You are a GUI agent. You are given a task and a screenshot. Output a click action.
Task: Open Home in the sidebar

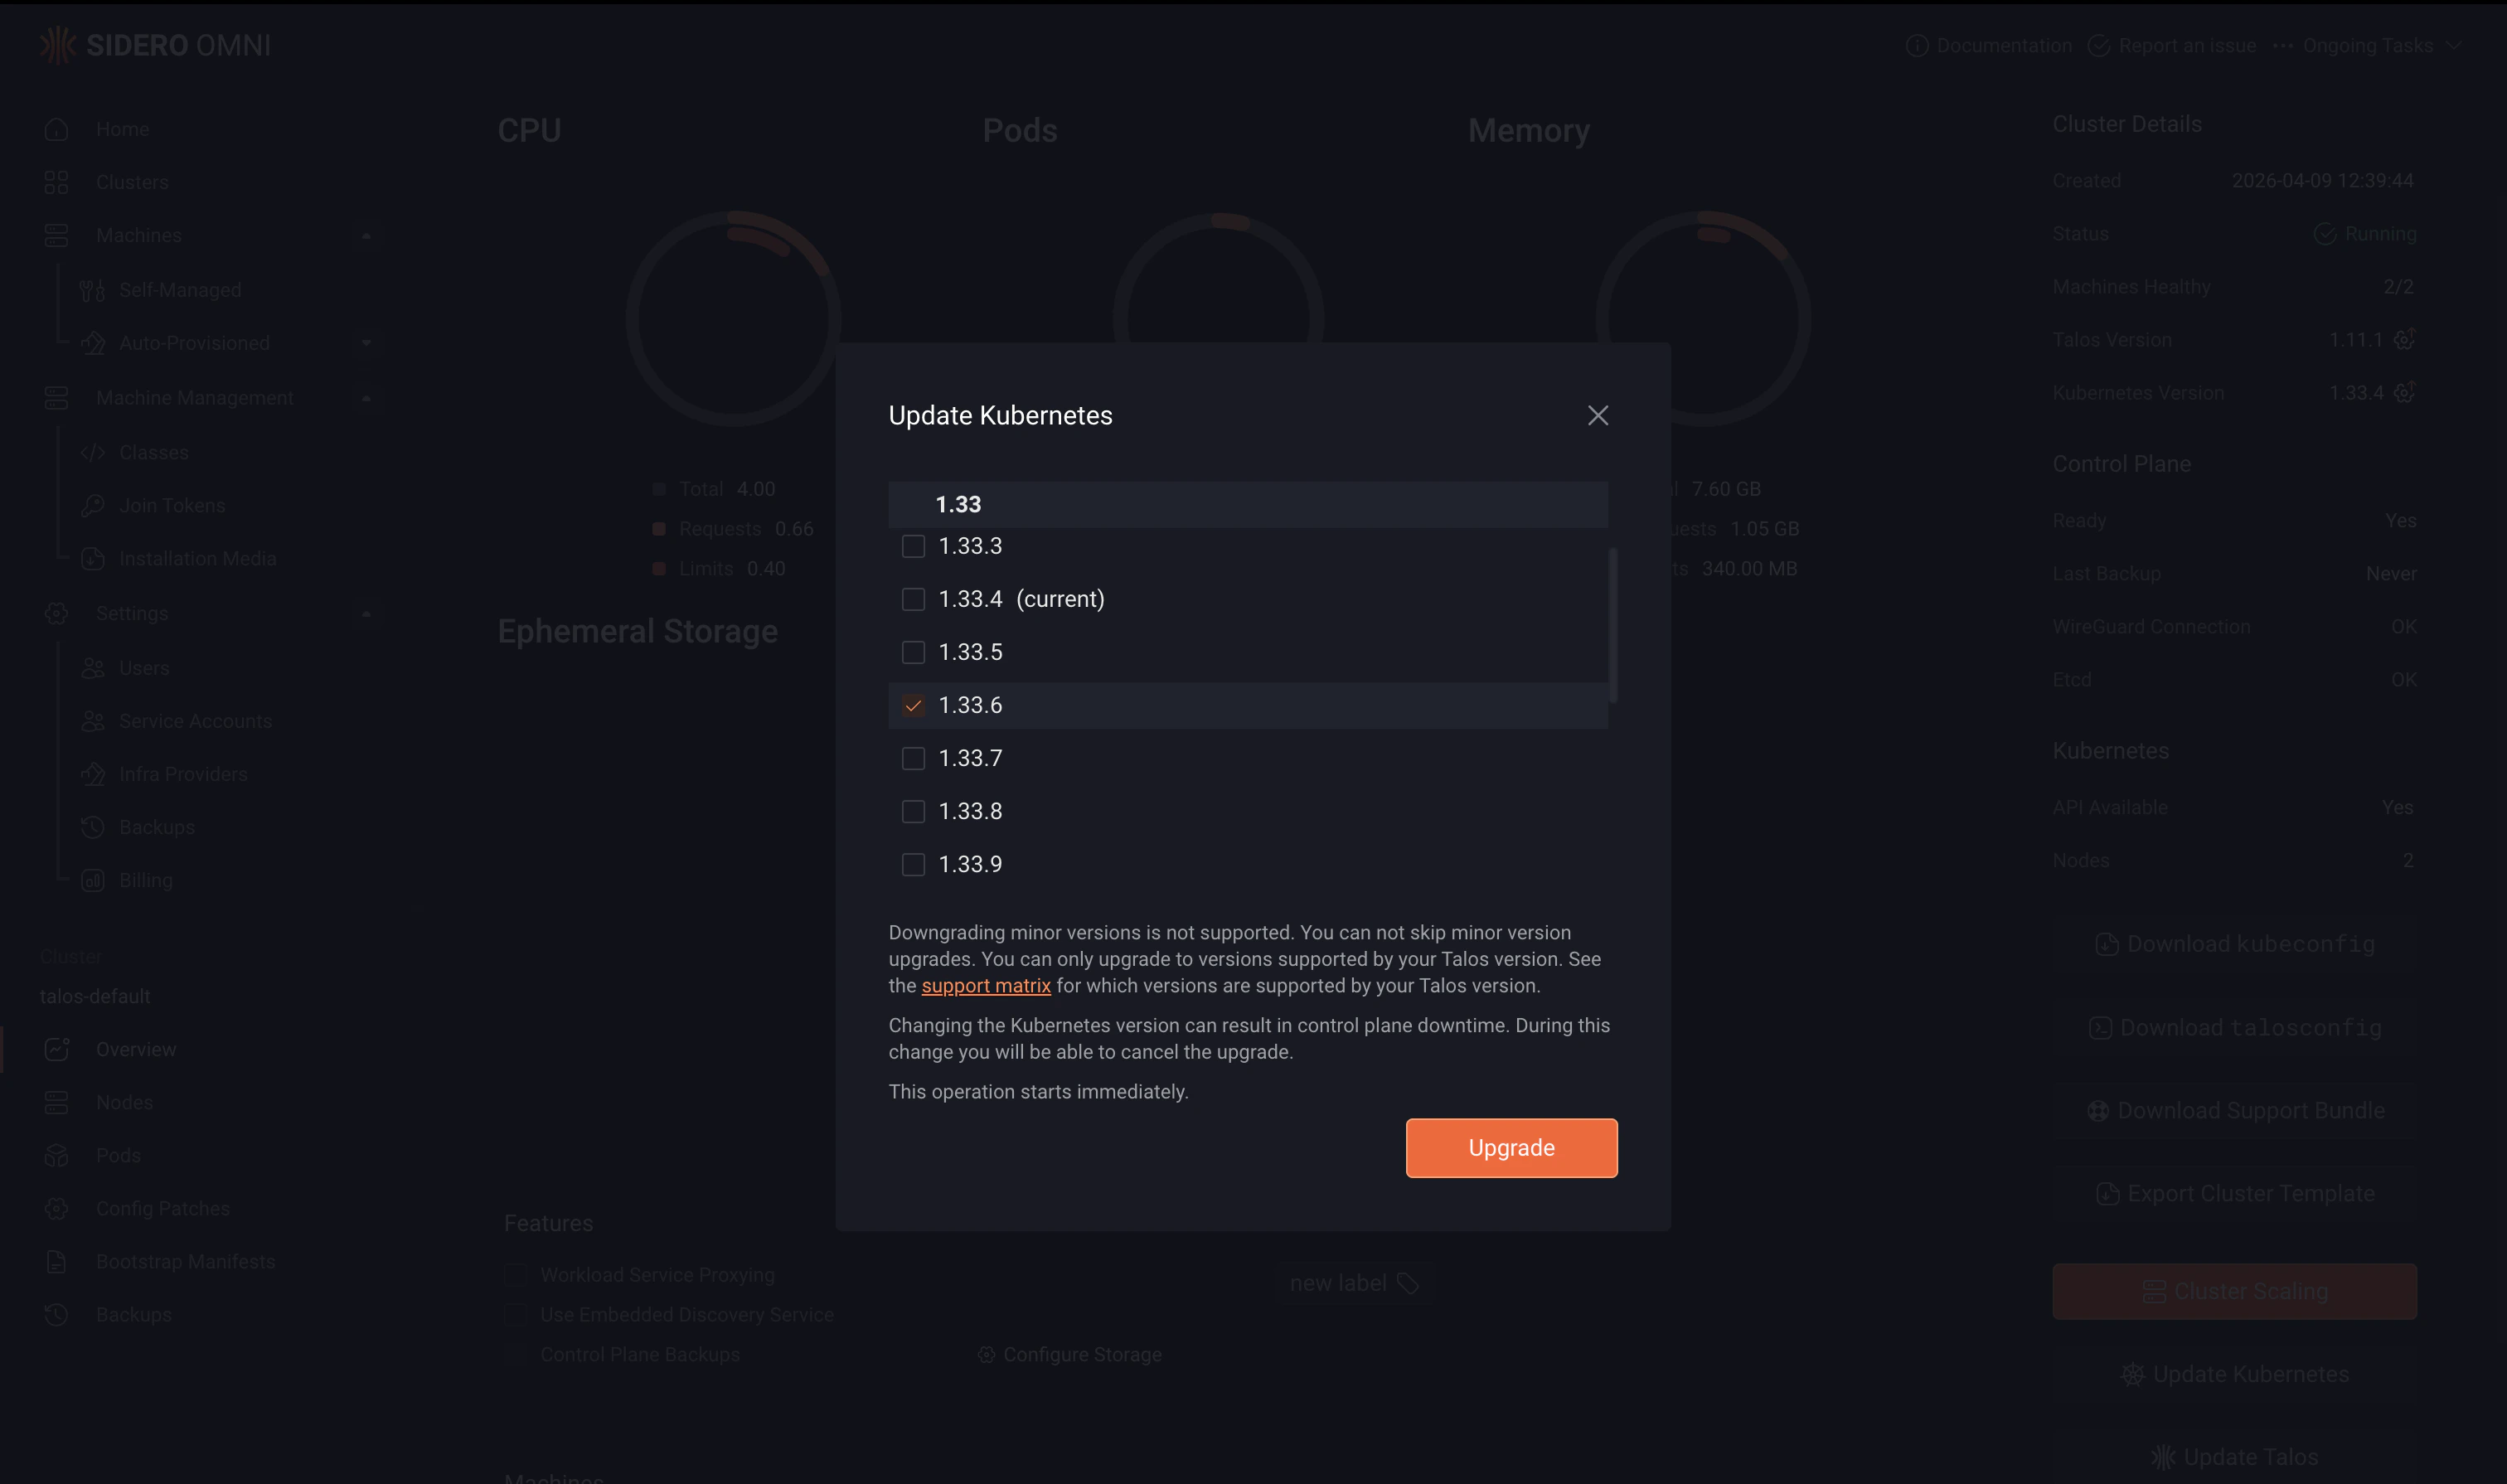click(122, 129)
